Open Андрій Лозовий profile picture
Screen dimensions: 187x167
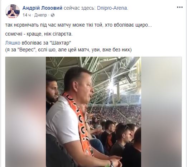tap(13, 11)
